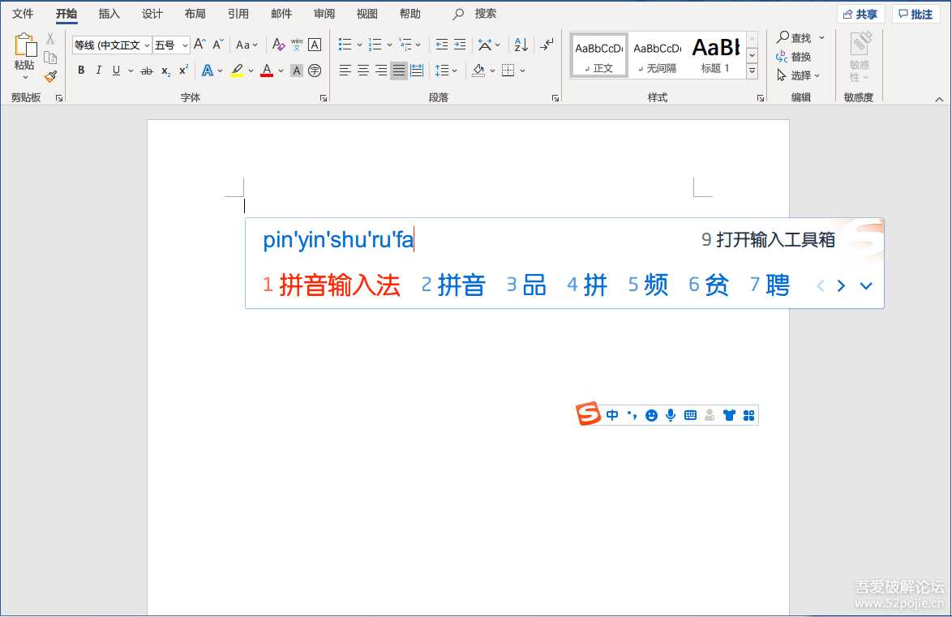Click the Sogou emoji smiley icon
952x617 pixels.
[651, 415]
